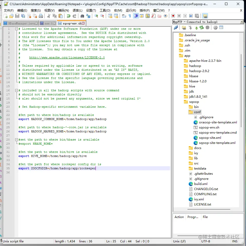
Task: Toggle Folder as Workspace icon
Action: click(x=159, y=16)
